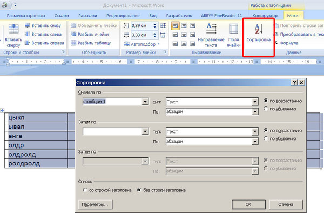Open second По абзацам dropdown
The height and width of the screenshot is (213, 324).
255,142
